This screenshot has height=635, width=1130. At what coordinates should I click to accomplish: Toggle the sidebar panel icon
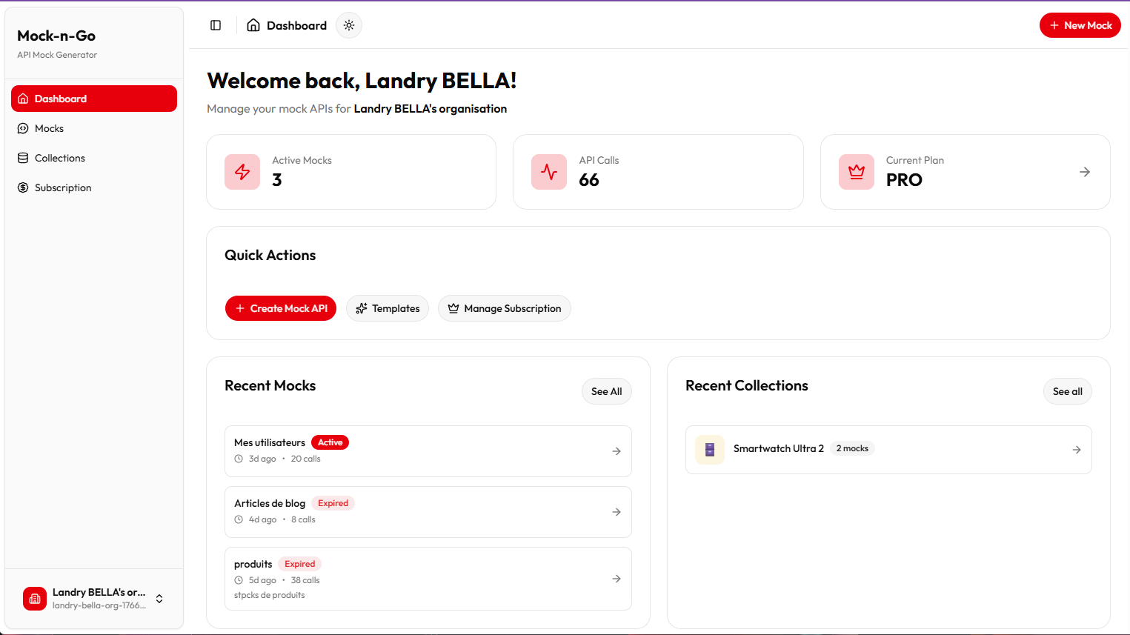tap(216, 25)
